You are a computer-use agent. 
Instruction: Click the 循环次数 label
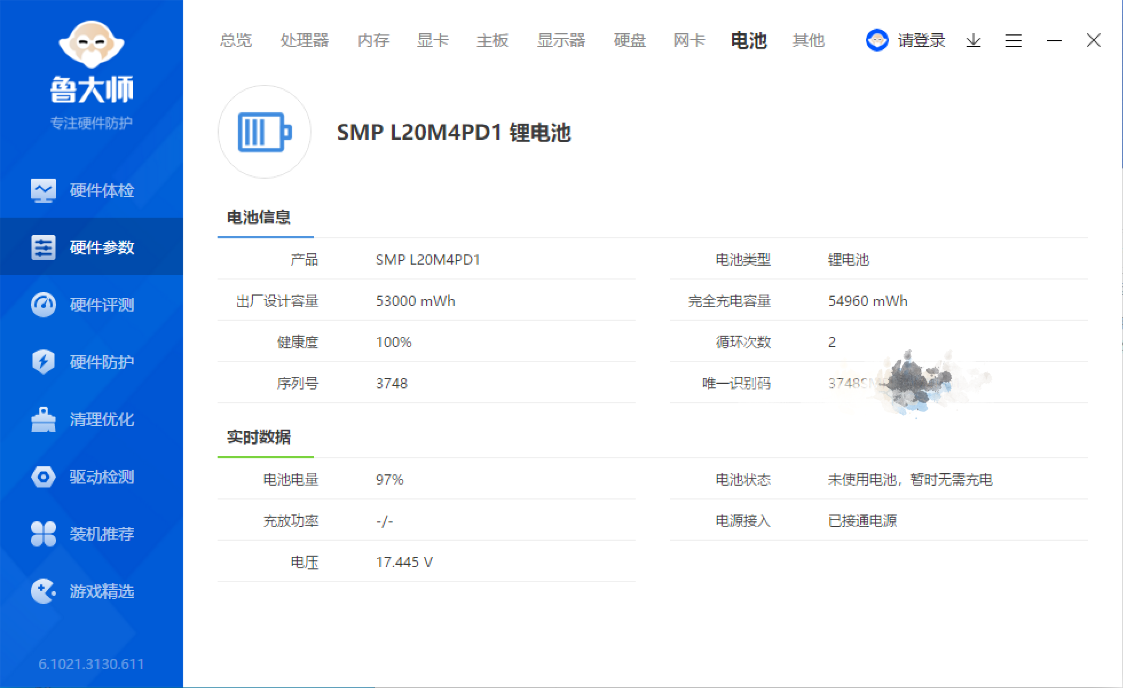click(x=743, y=342)
